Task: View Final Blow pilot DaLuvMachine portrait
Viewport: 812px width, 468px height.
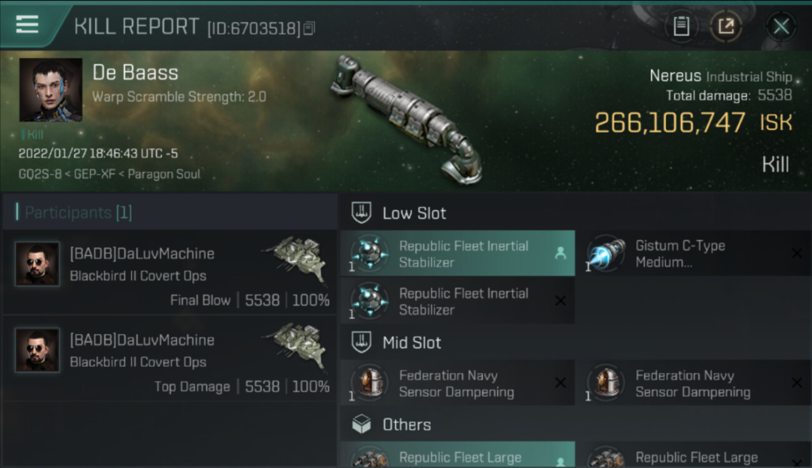Action: [x=37, y=264]
